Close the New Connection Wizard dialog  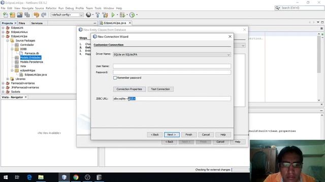point(230,36)
